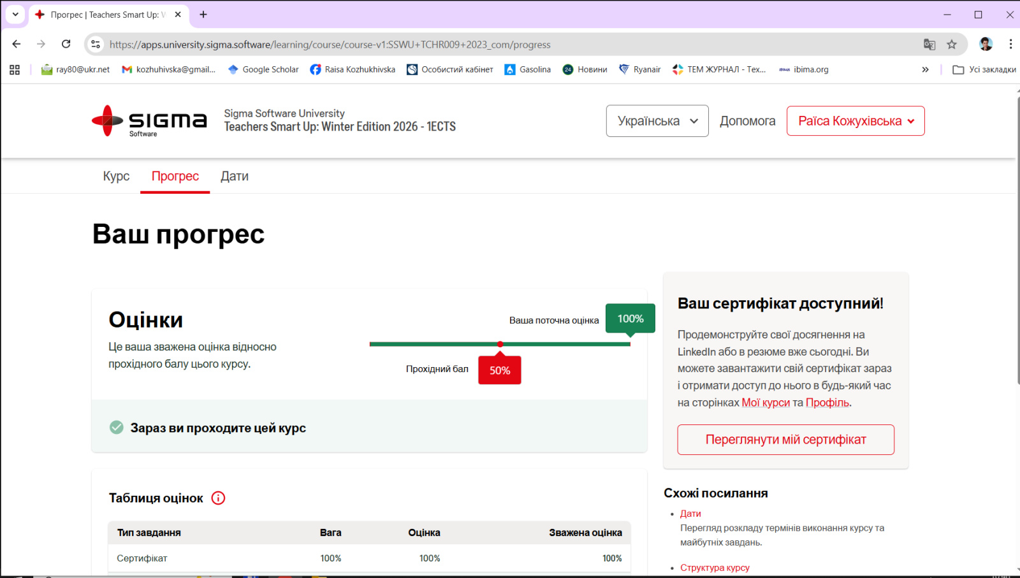Click the Sigma Software logo
This screenshot has height=578, width=1020.
pos(149,121)
